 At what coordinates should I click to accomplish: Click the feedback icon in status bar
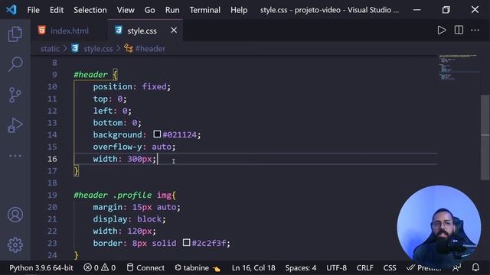coord(457,267)
